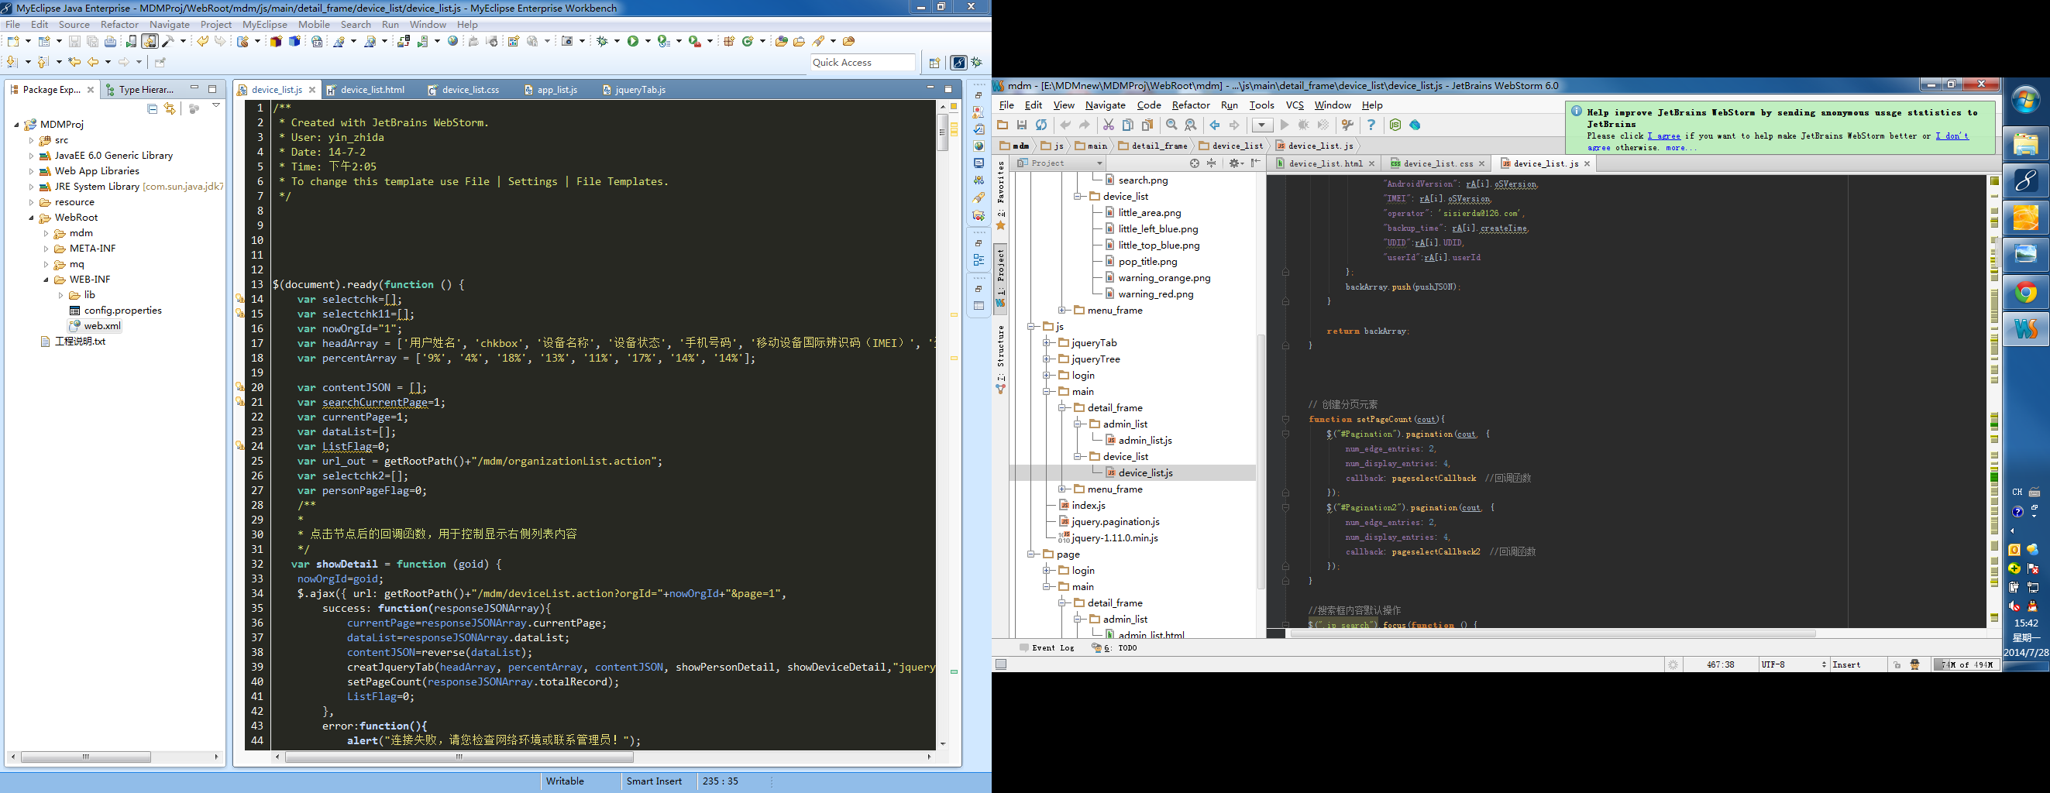Viewport: 2050px width, 793px height.
Task: Close the device_list.html tab in WebStorm
Action: 1371,164
